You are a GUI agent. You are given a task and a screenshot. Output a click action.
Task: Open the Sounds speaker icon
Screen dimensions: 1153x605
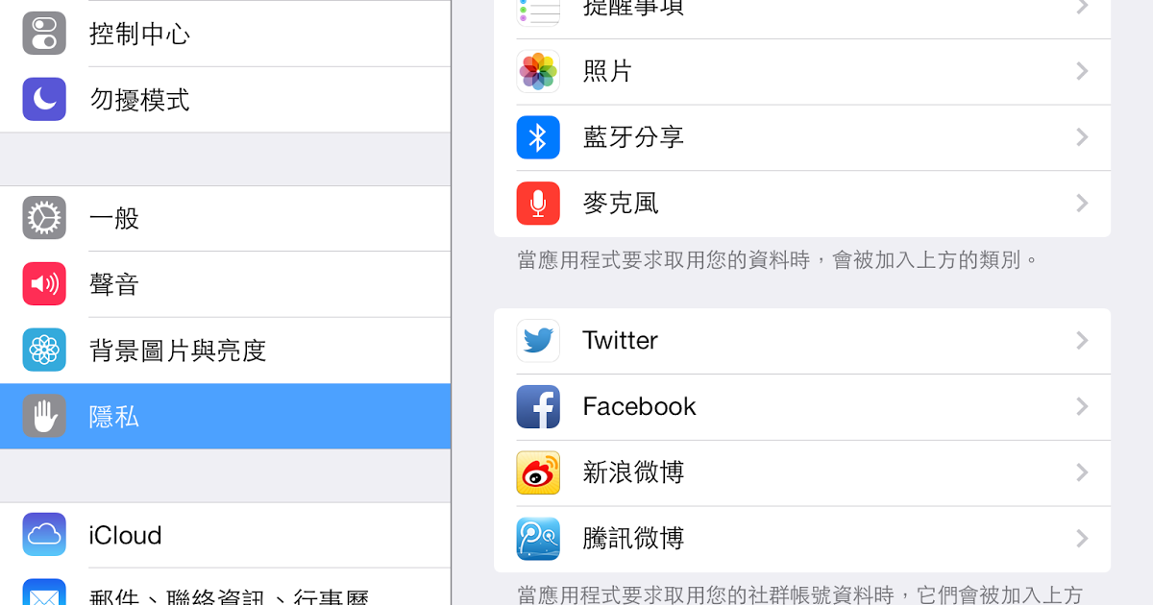44,284
